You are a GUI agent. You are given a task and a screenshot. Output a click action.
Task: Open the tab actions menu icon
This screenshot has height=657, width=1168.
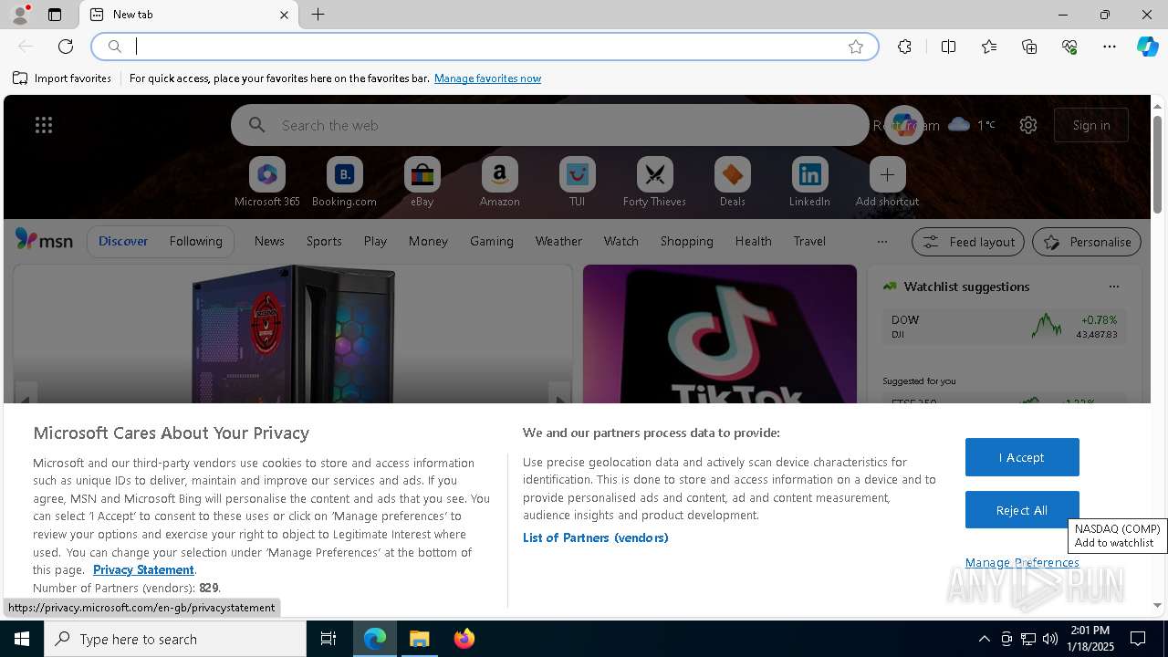(x=55, y=15)
